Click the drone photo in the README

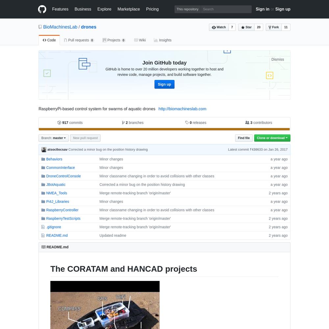[x=105, y=305]
